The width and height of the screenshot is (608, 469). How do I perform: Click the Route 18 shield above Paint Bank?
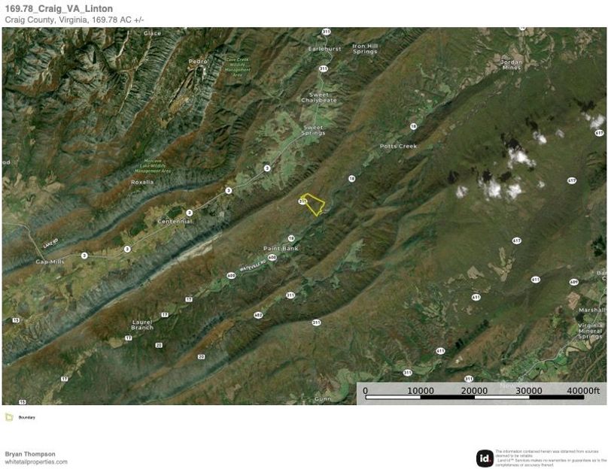tap(291, 238)
